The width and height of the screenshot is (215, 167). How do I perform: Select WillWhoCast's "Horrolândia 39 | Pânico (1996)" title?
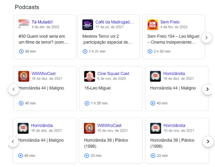click(x=106, y=143)
